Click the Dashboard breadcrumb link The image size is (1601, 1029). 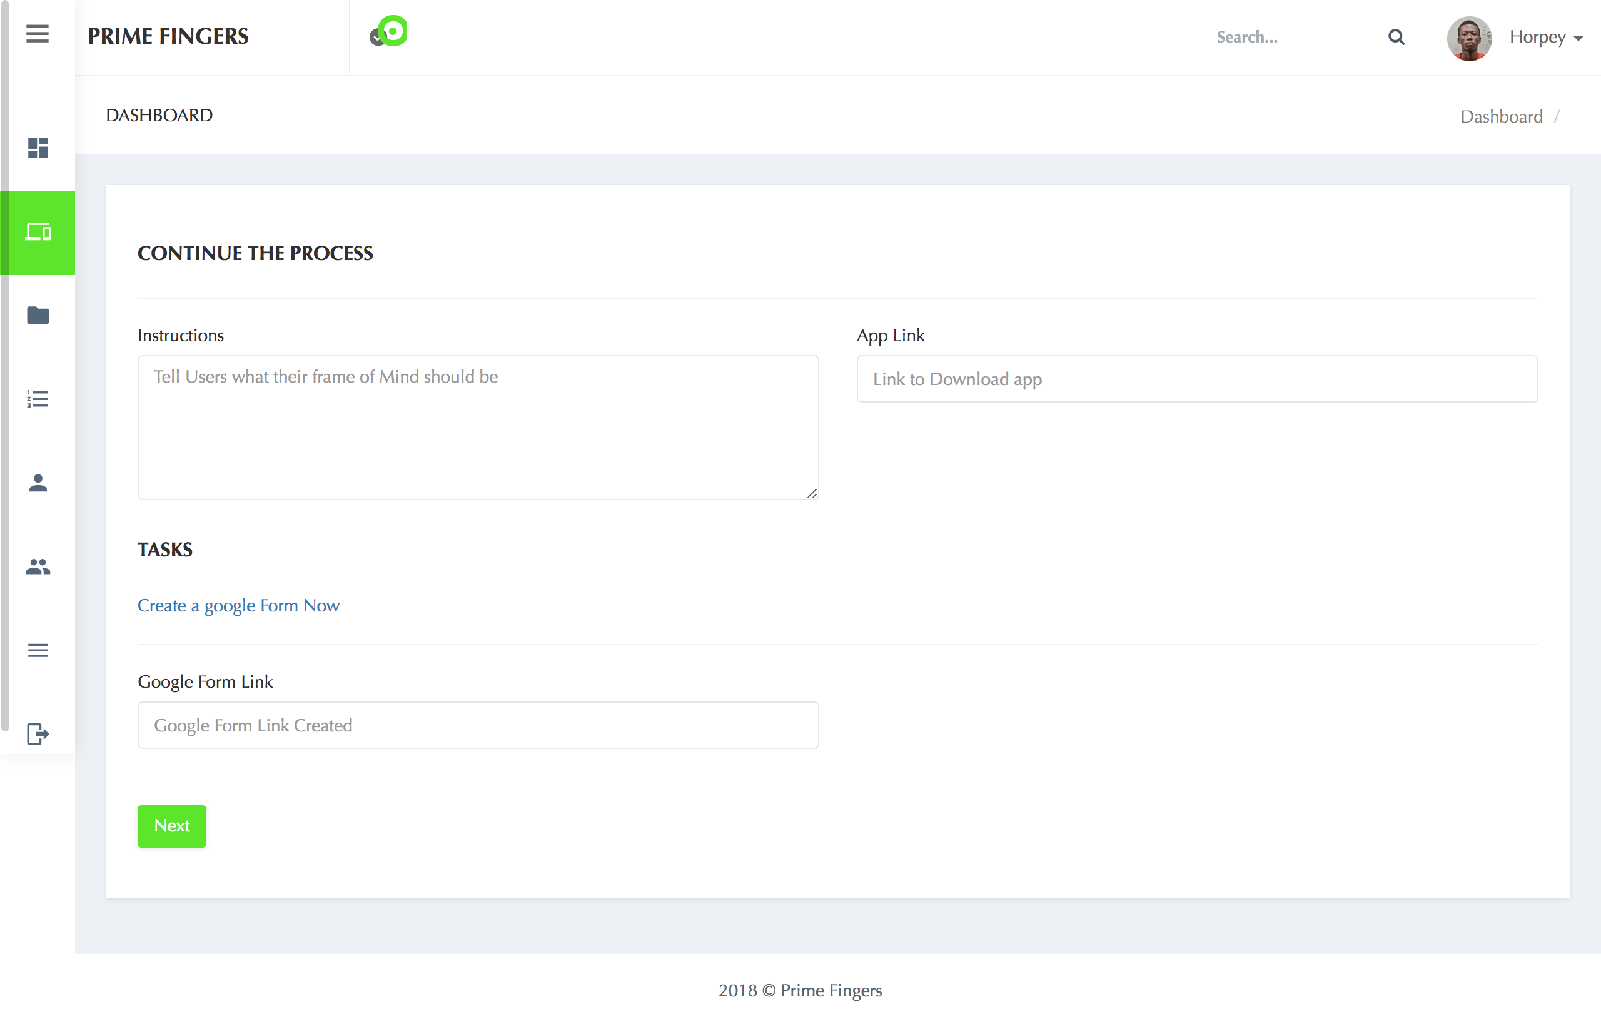tap(1501, 116)
